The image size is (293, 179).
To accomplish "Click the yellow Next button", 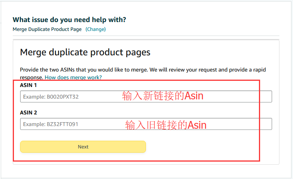I will 83,147.
